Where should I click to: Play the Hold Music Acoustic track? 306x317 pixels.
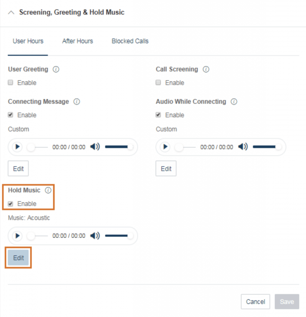(17, 236)
